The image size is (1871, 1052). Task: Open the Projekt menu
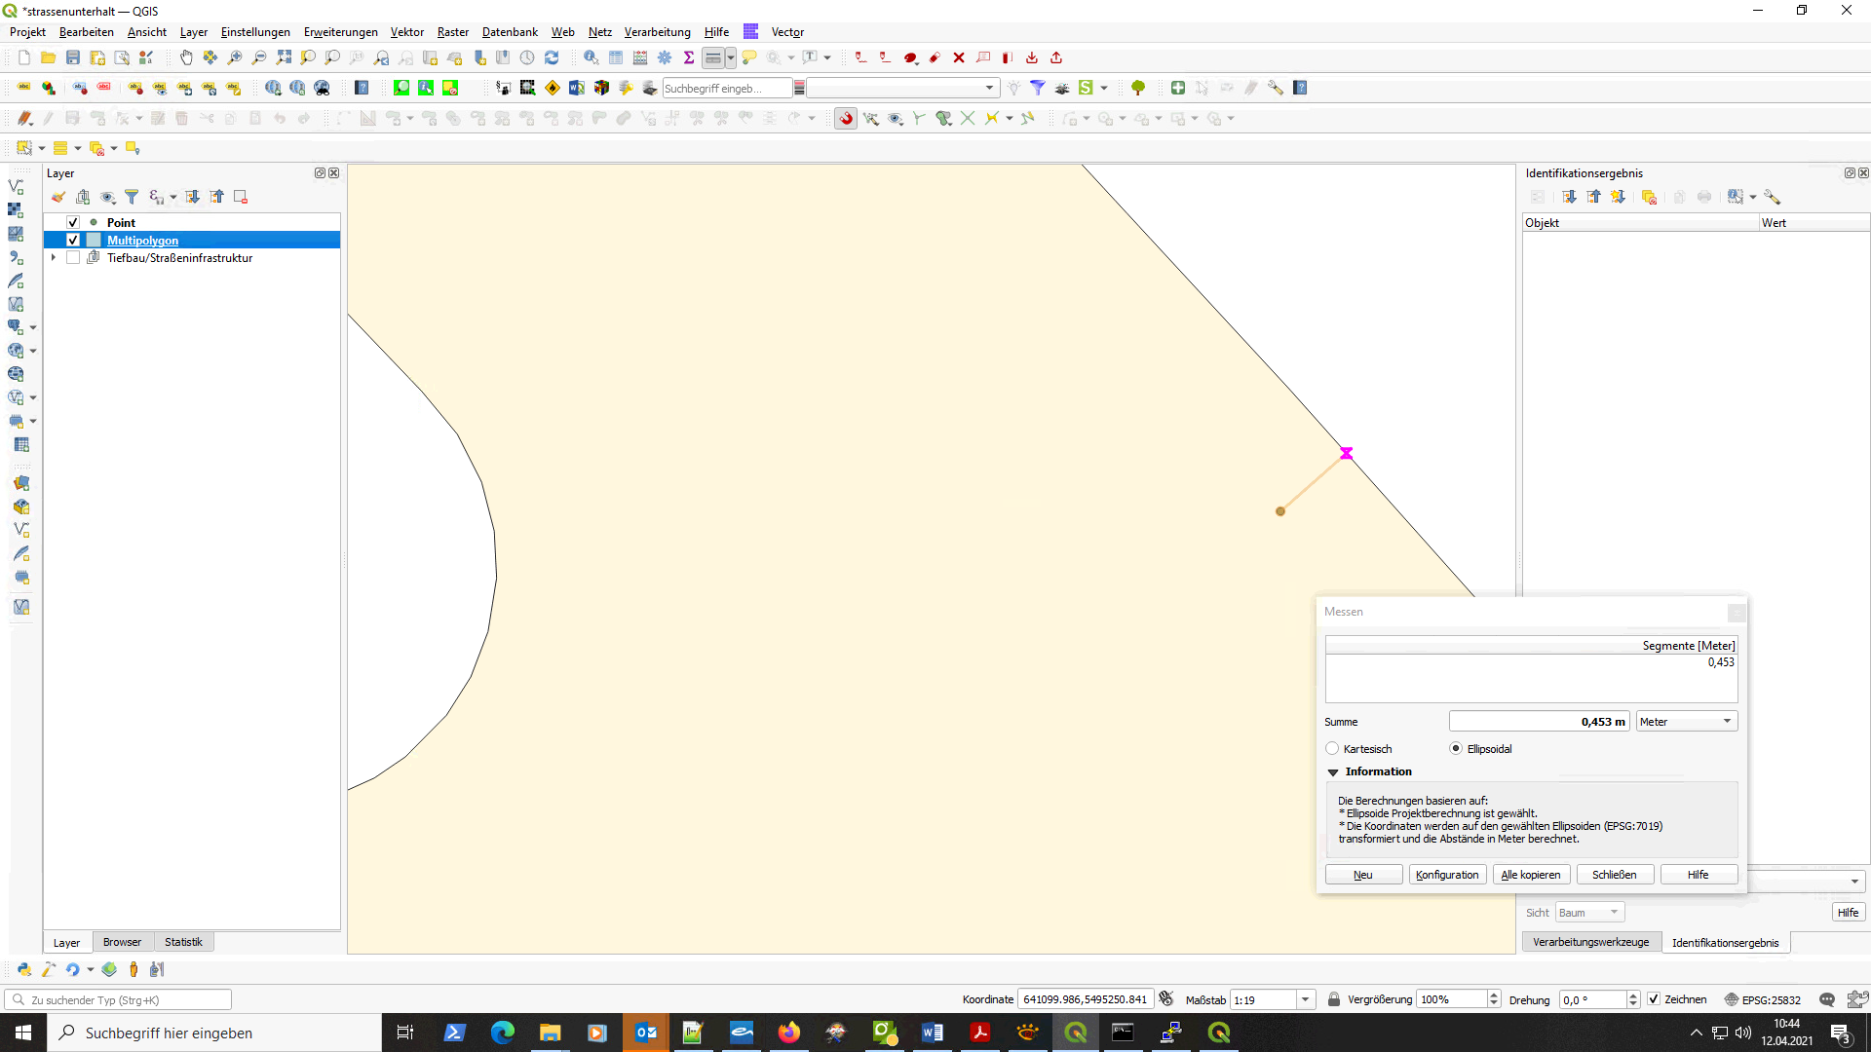coord(27,32)
